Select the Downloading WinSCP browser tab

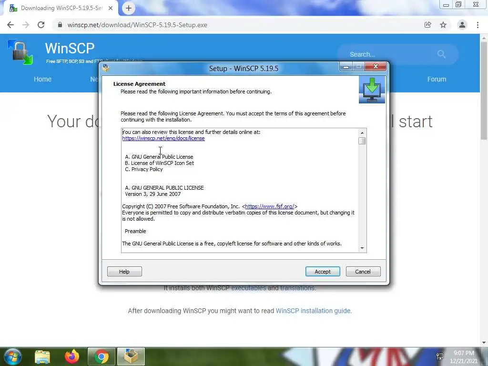(61, 8)
